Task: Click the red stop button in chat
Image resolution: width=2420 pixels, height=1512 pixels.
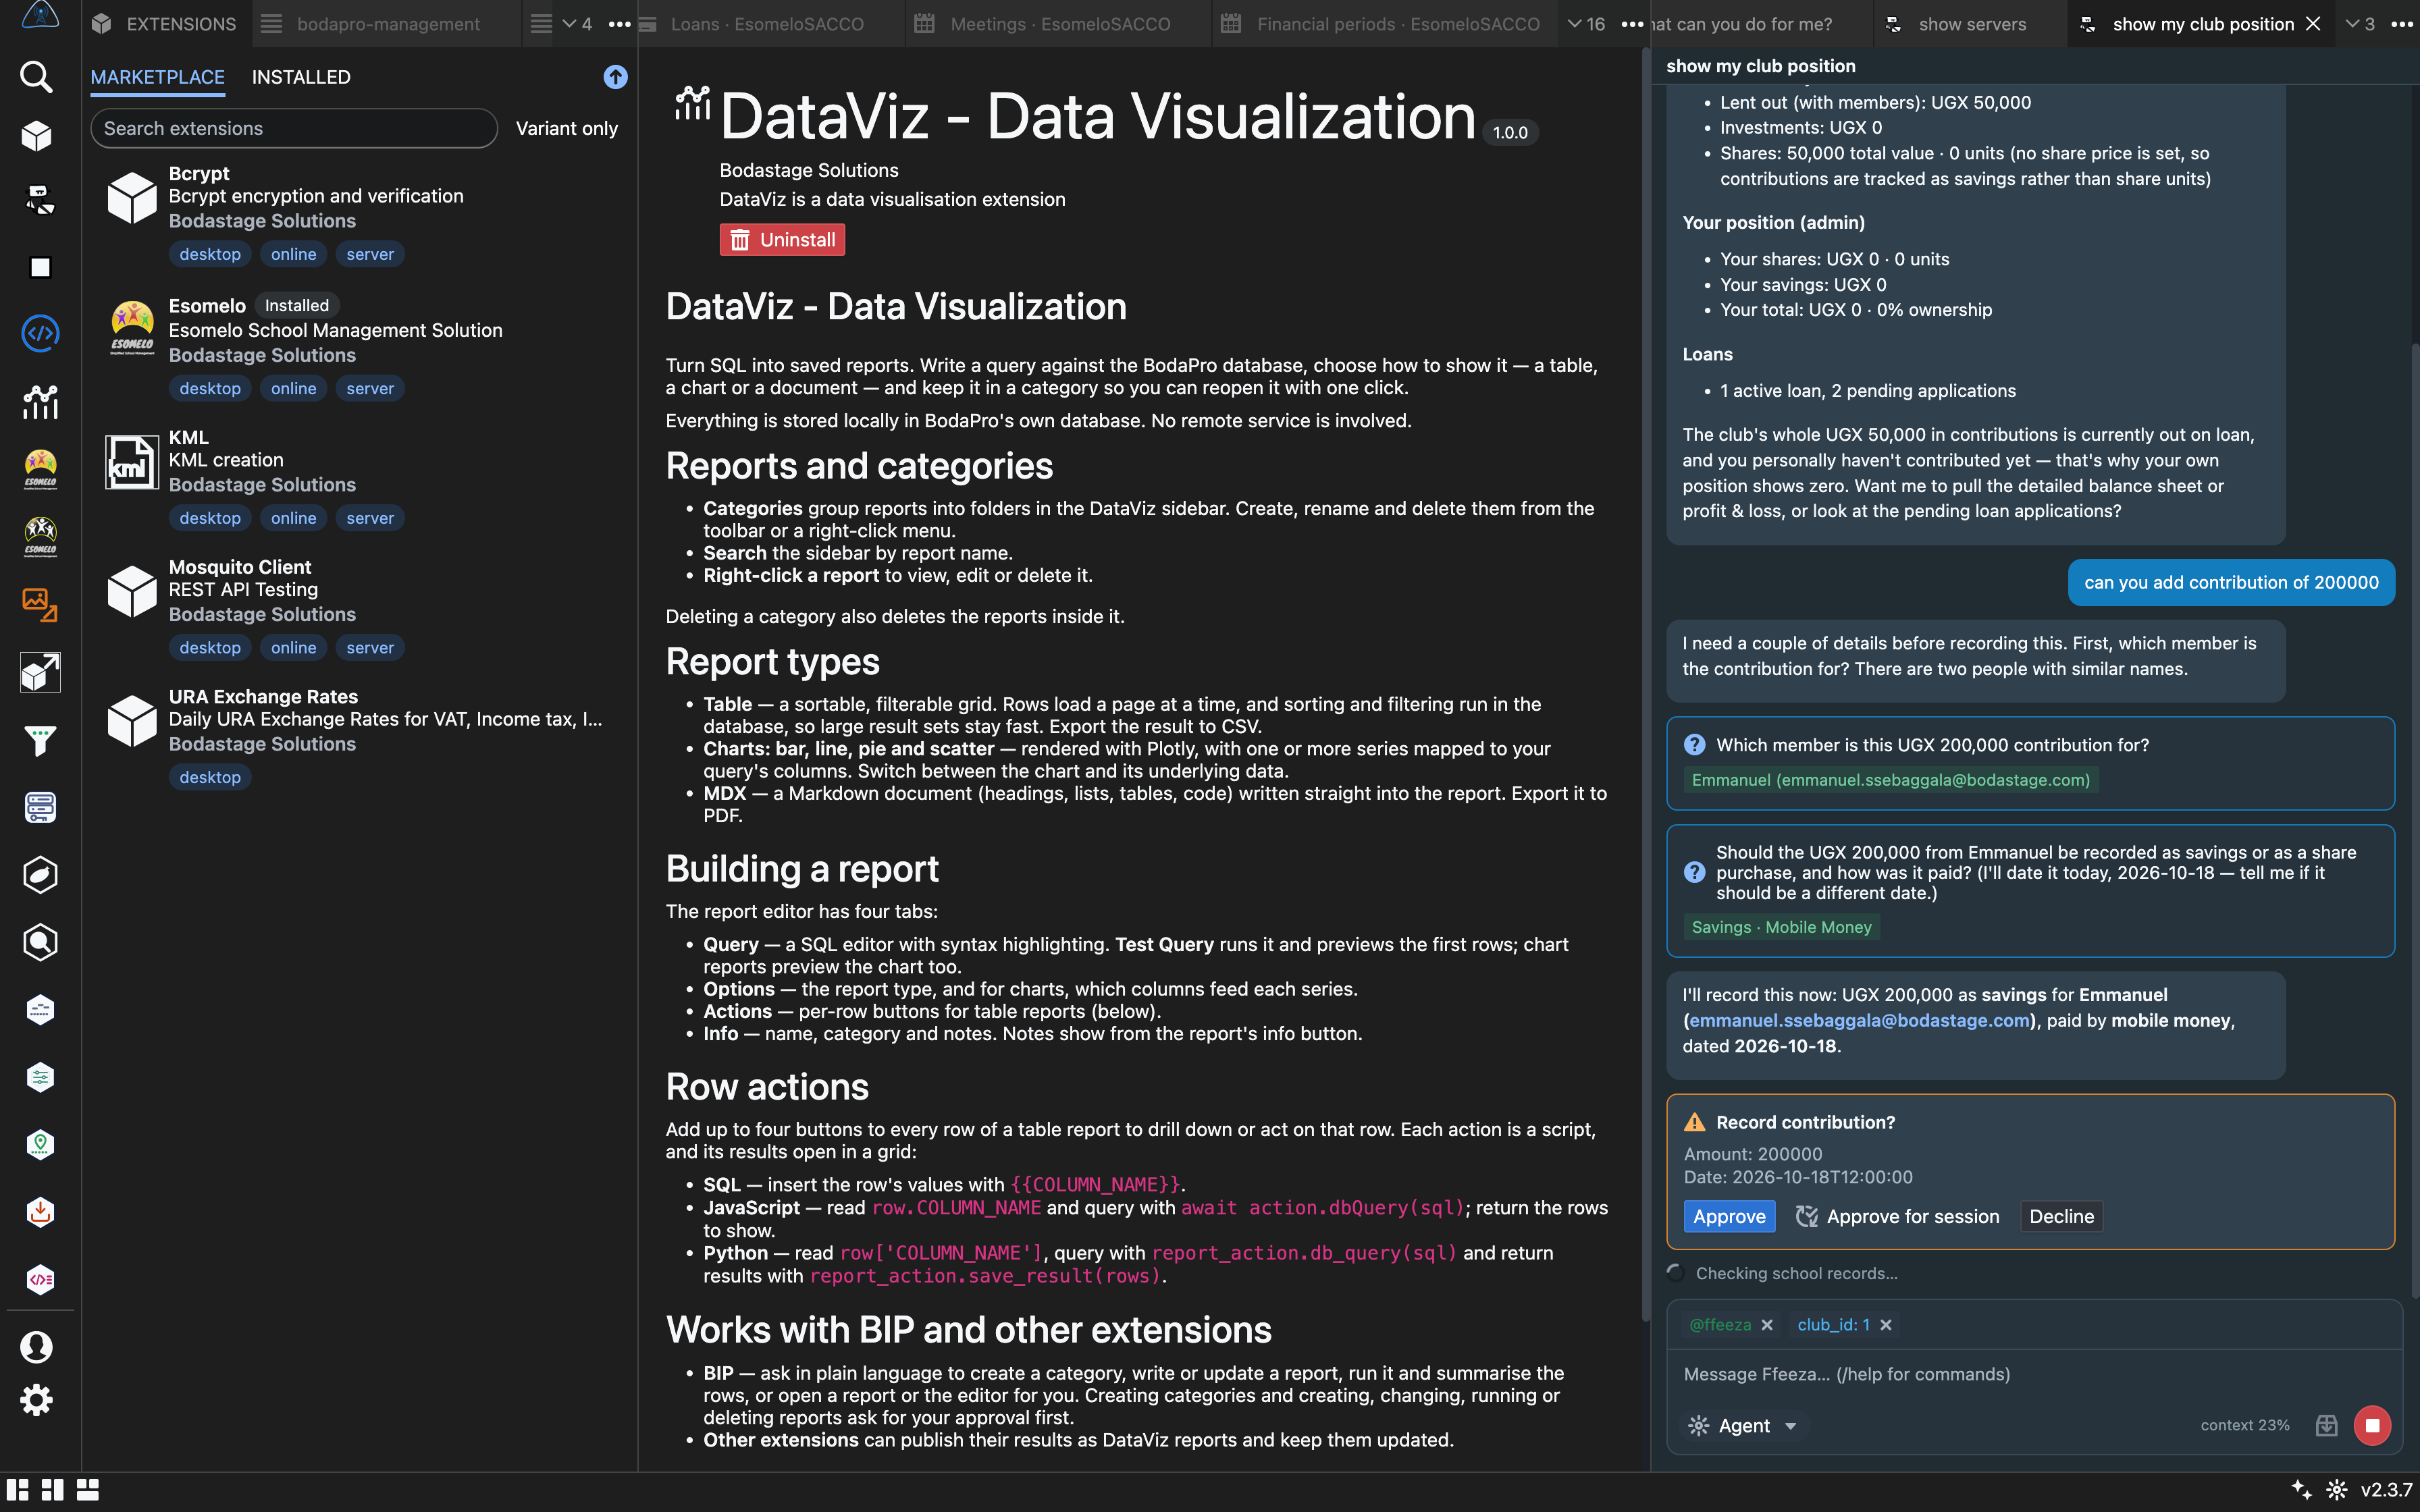Action: pyautogui.click(x=2372, y=1425)
